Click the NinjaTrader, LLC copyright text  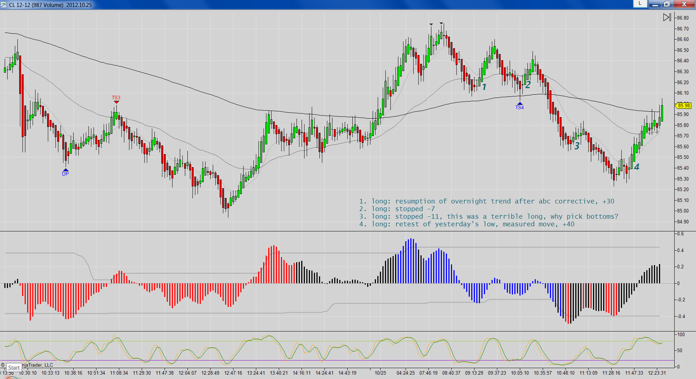(x=38, y=365)
